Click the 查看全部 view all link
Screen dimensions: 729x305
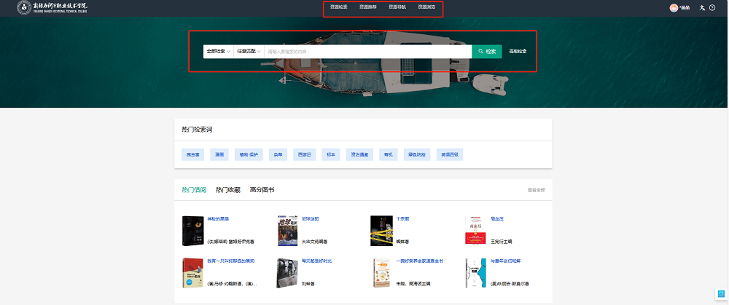click(536, 190)
